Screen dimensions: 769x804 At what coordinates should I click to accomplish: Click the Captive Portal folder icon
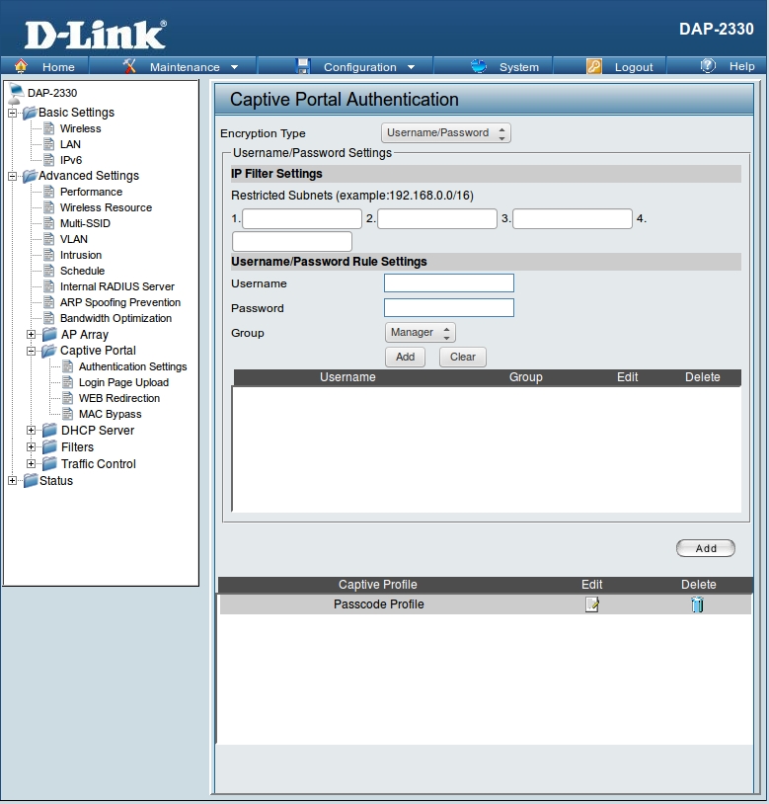point(48,351)
